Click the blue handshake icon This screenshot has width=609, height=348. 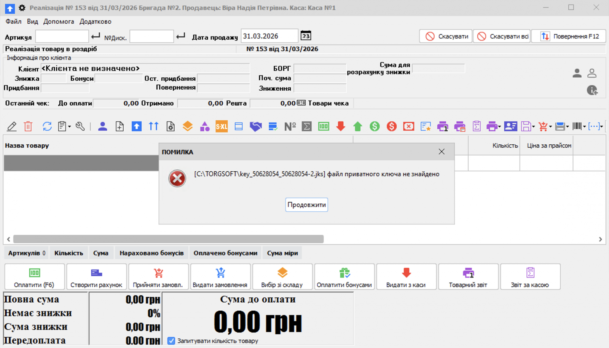pyautogui.click(x=255, y=126)
